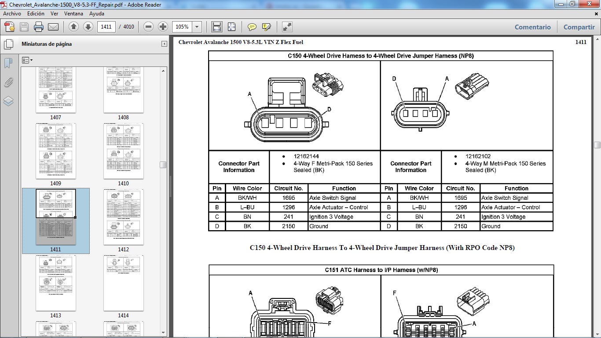The height and width of the screenshot is (338, 601).
Task: Click the C150 table title with '(NP8)'
Action: click(381, 56)
